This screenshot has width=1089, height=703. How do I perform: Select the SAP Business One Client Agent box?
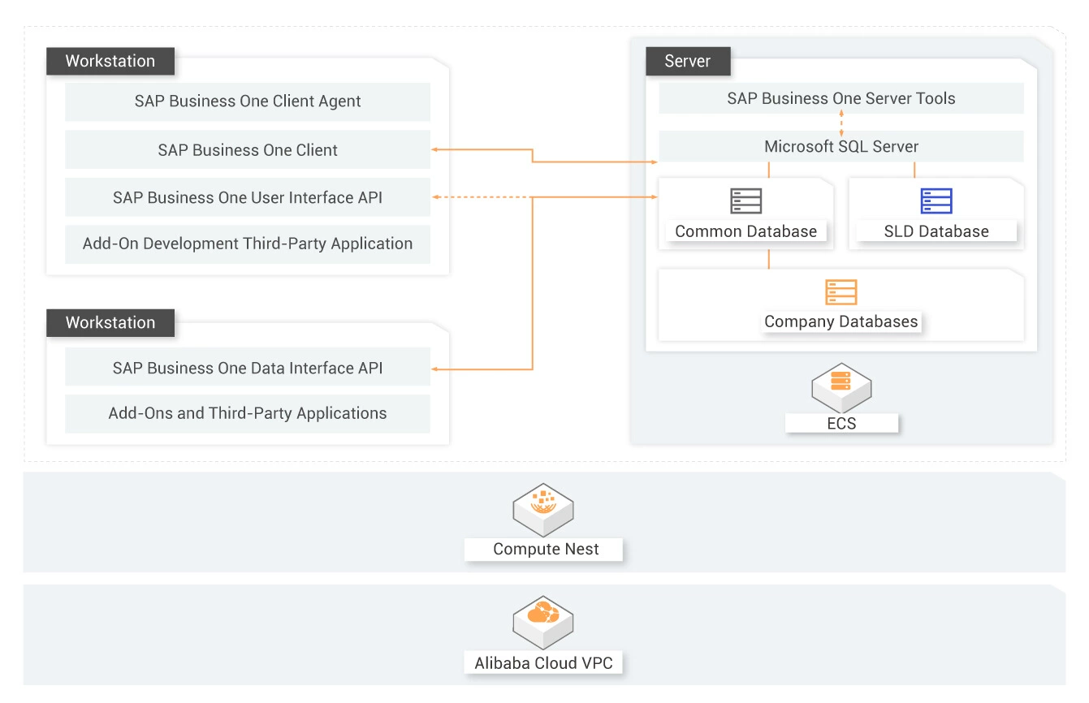point(248,101)
